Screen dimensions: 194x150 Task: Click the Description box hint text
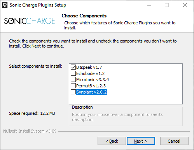coord(117,117)
